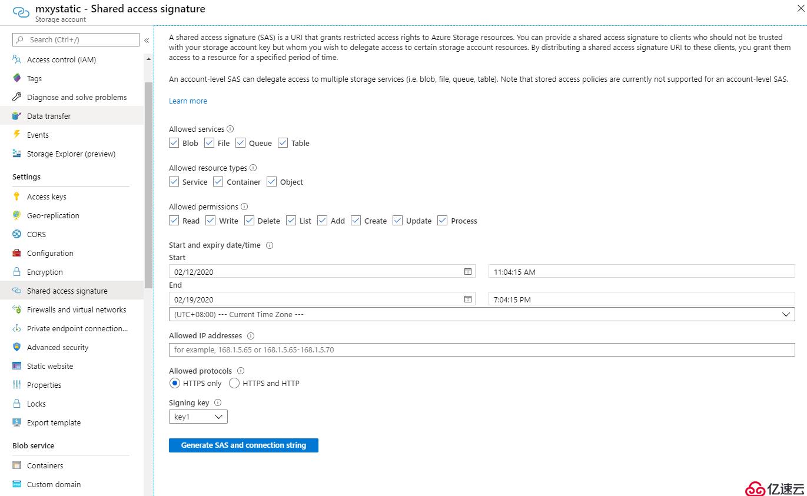This screenshot has width=807, height=496.
Task: Click the Firewalls and virtual networks icon
Action: (17, 309)
